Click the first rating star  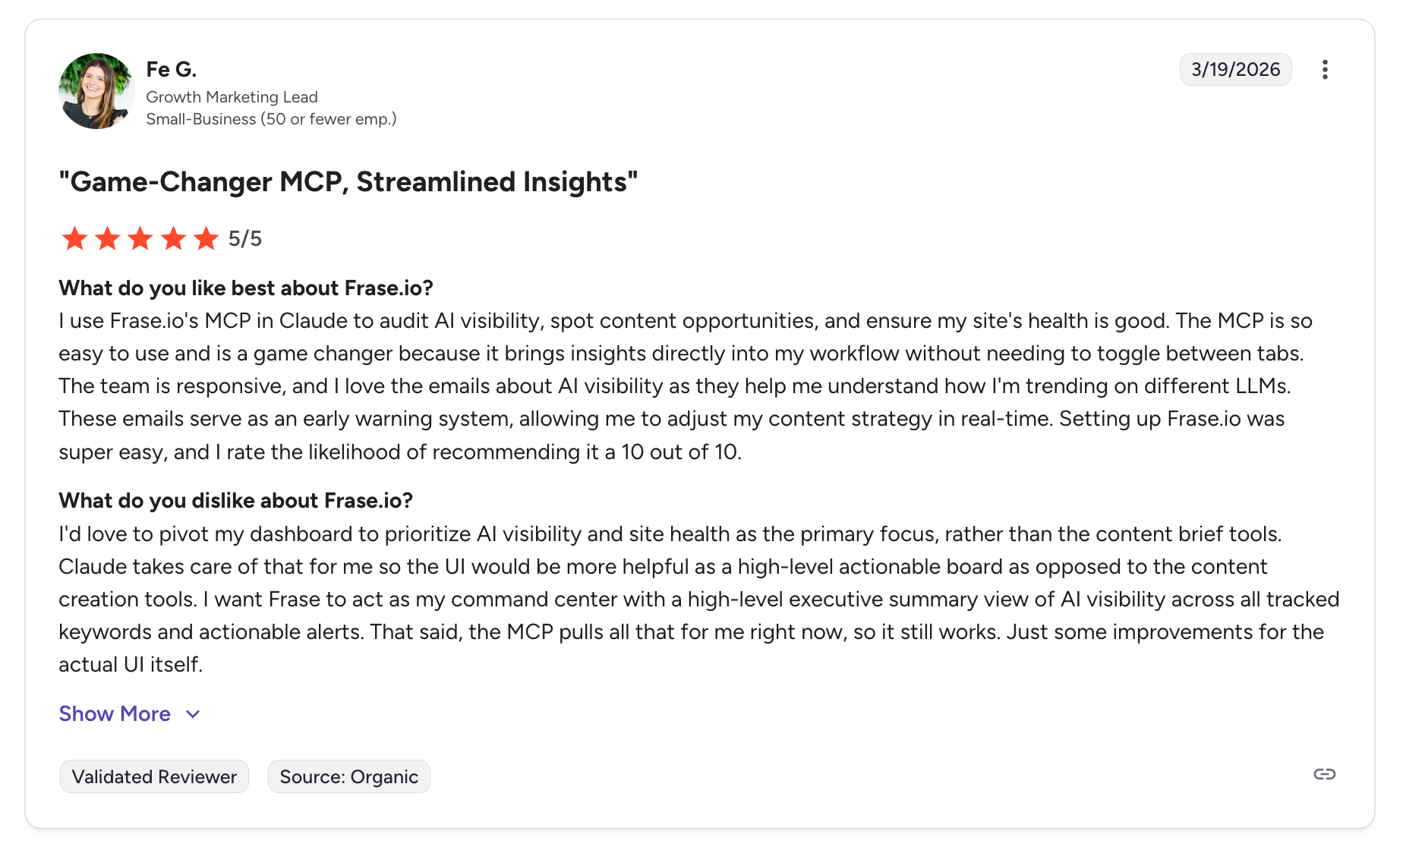(x=74, y=238)
